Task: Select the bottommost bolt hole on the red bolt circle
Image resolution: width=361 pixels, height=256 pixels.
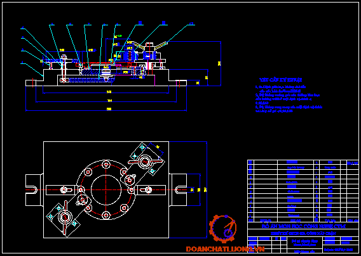Action: tap(106, 215)
